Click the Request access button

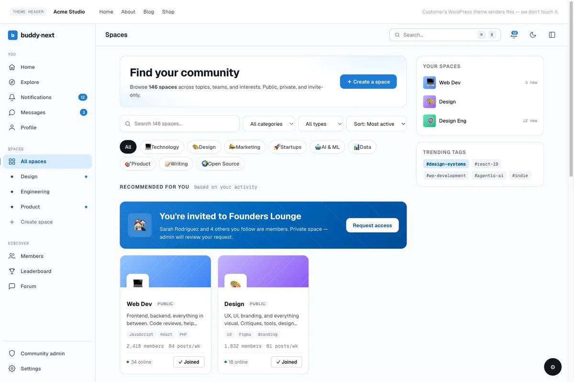(x=372, y=225)
